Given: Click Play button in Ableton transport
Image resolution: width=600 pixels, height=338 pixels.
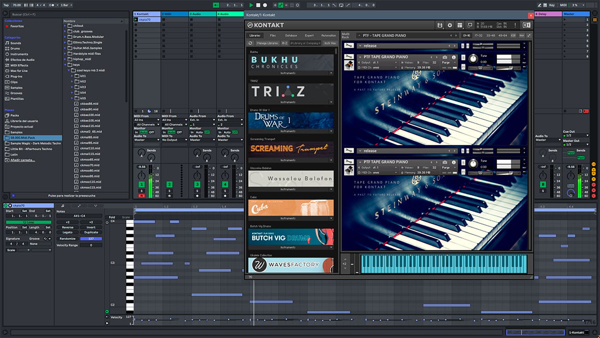Looking at the screenshot, I should (251, 5).
